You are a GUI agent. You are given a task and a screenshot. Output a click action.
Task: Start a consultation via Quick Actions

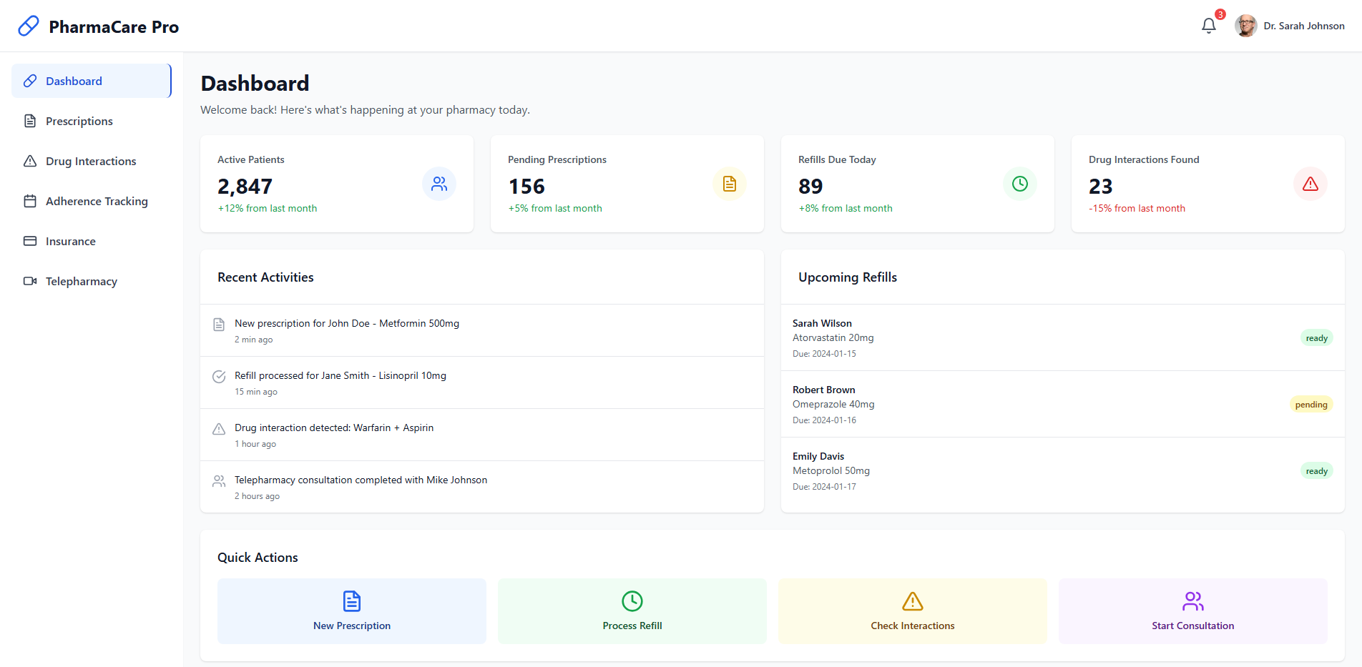click(x=1192, y=611)
